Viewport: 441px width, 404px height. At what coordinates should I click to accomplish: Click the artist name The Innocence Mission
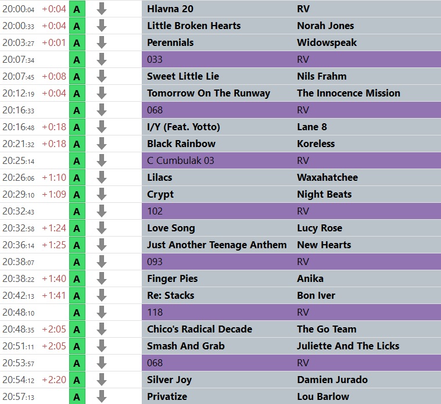click(349, 93)
